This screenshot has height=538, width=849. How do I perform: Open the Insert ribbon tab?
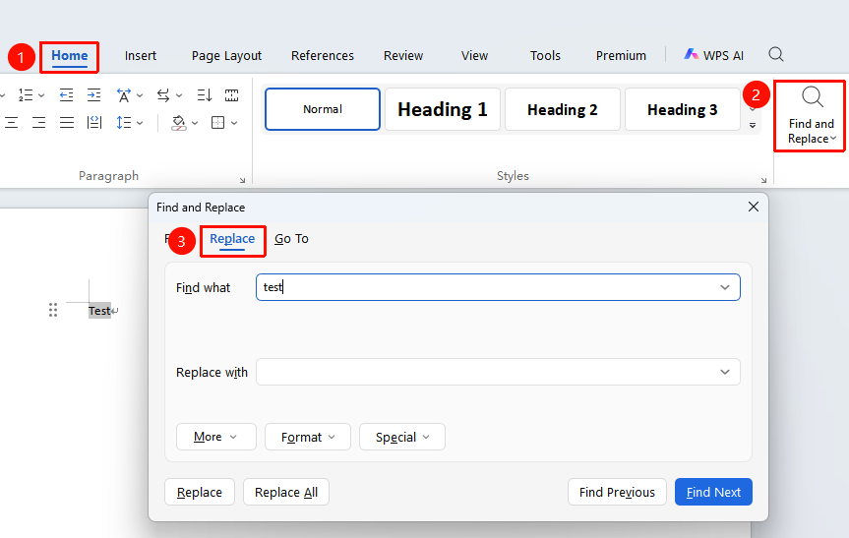[141, 56]
